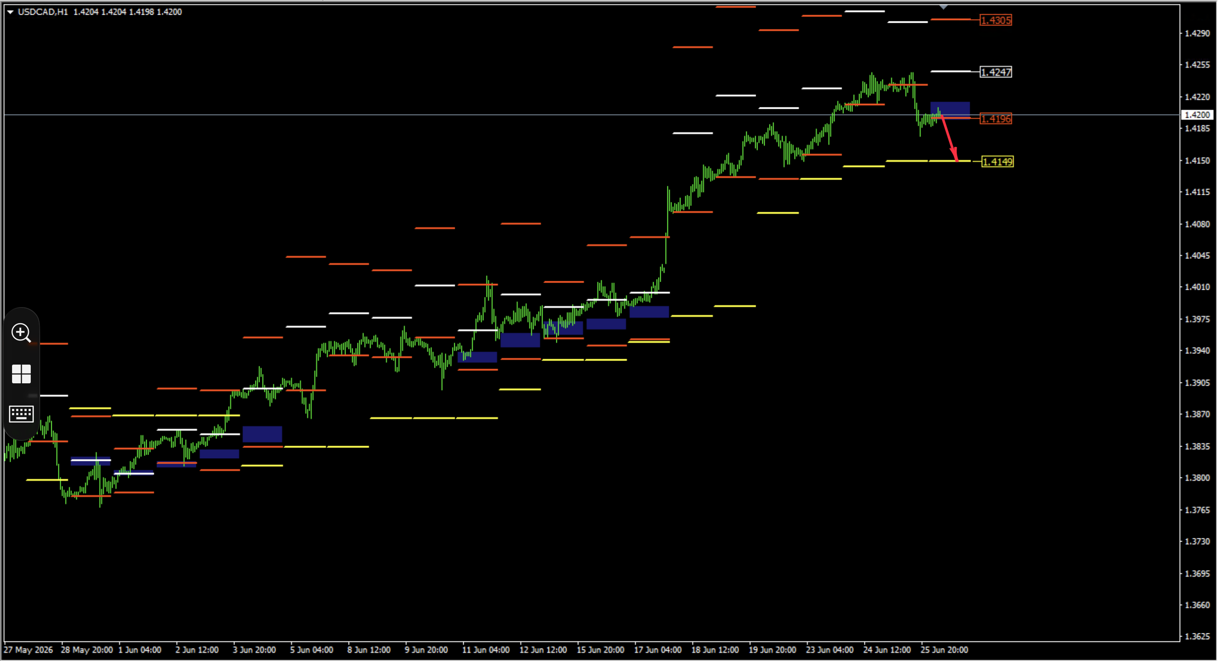Image resolution: width=1218 pixels, height=661 pixels.
Task: Click the 1.4290 price axis value
Action: coord(1197,33)
